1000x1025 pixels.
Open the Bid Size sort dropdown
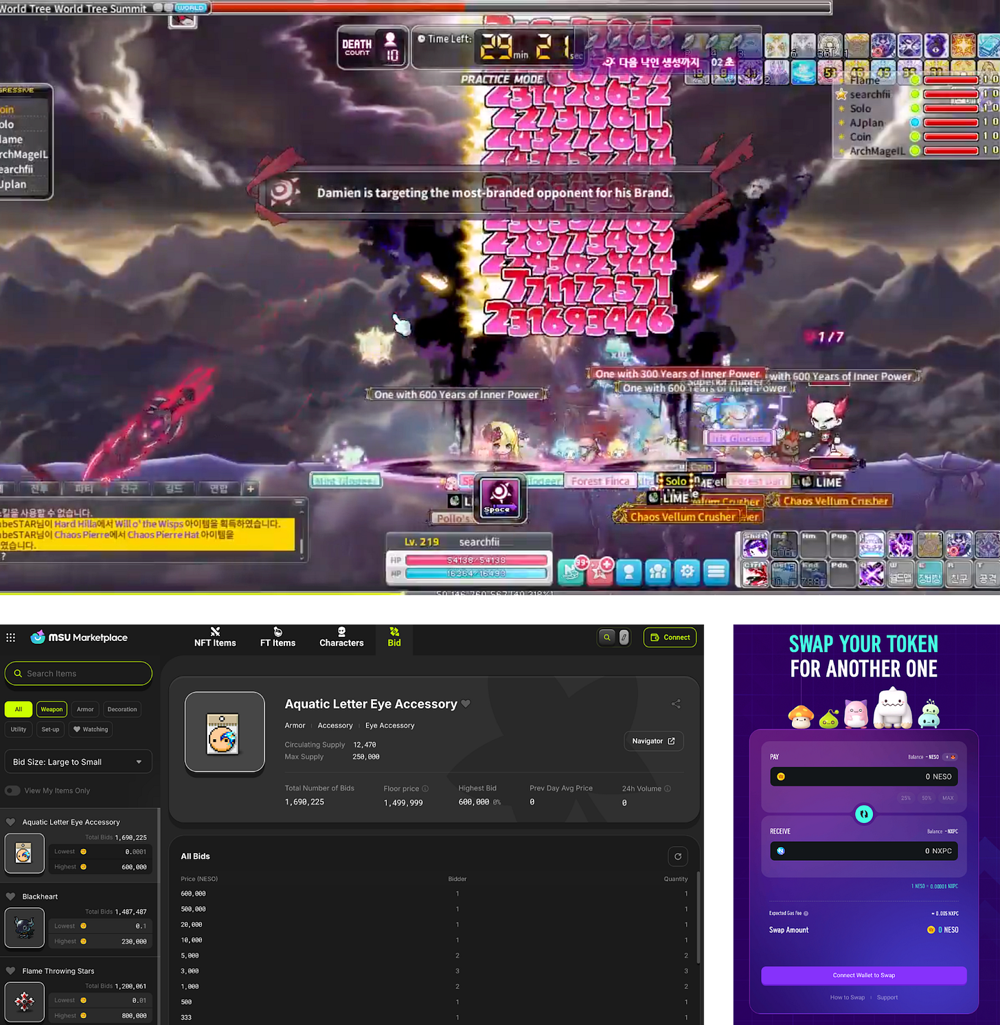(x=78, y=762)
